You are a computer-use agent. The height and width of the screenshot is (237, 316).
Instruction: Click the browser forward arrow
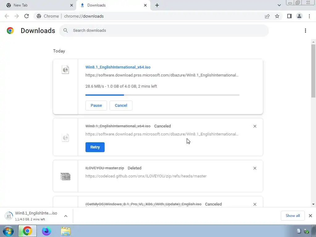(x=17, y=16)
